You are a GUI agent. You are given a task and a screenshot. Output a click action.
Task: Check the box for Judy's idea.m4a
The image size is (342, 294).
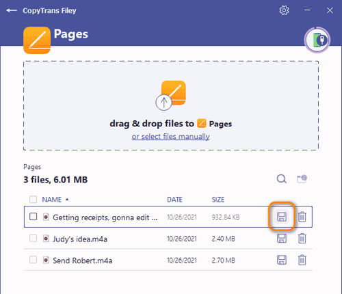[33, 239]
